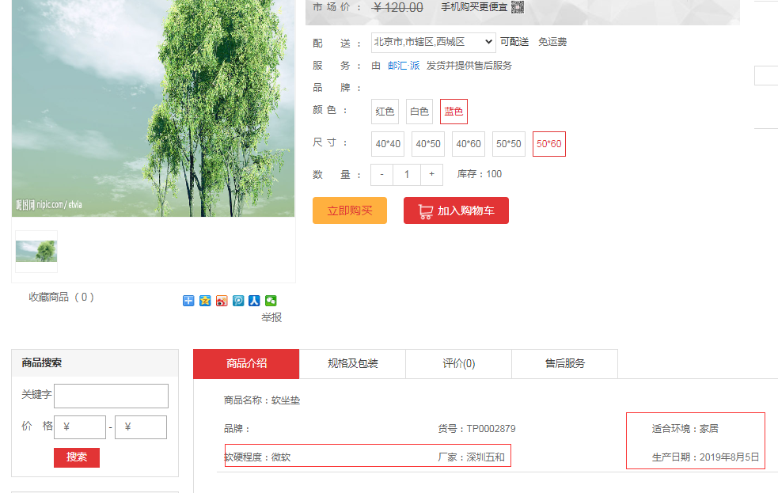Click the blue plus share-more icon
Image resolution: width=778 pixels, height=493 pixels.
188,301
